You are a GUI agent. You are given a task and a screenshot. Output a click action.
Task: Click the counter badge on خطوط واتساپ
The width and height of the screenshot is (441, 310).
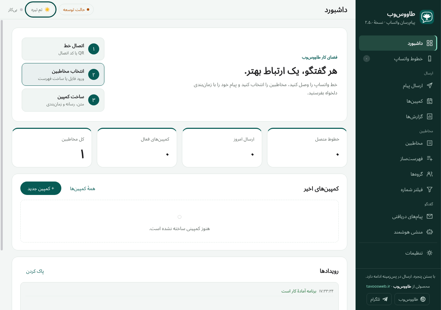(367, 59)
